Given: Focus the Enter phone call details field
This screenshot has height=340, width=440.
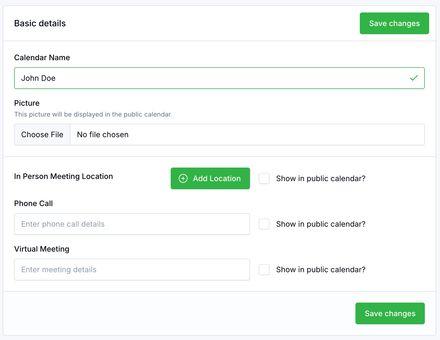Looking at the screenshot, I should (132, 224).
